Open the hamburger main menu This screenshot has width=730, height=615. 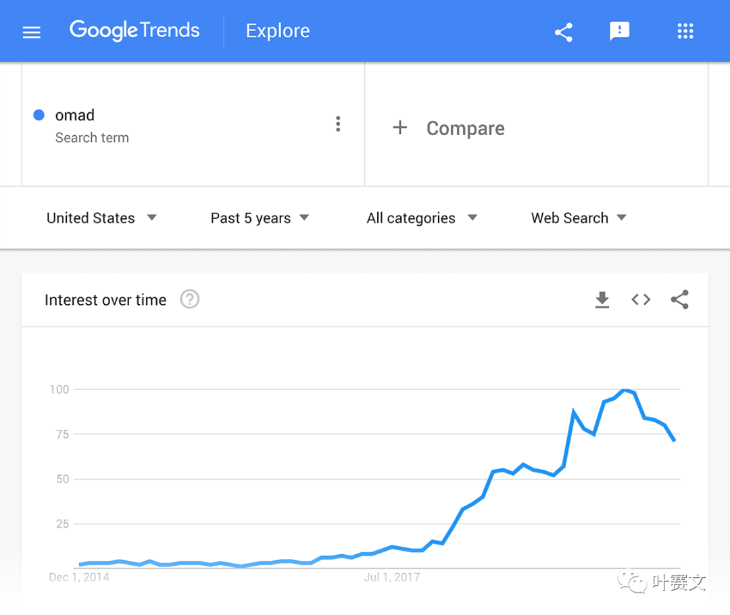(32, 32)
